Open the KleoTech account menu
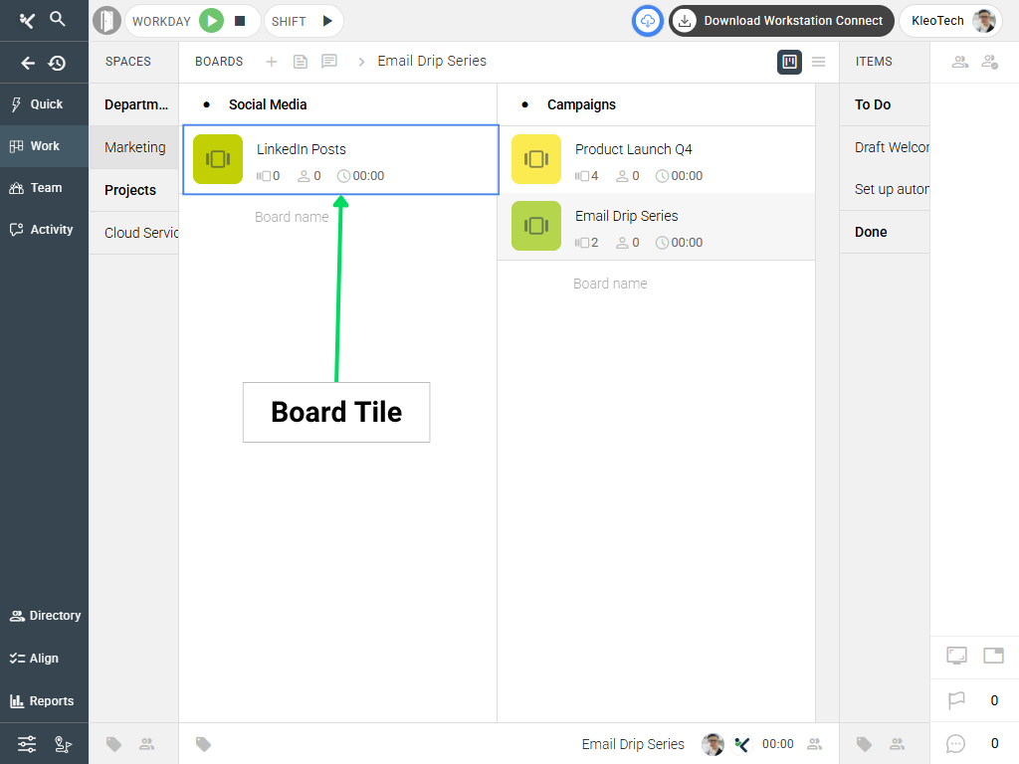Viewport: 1019px width, 764px height. tap(950, 21)
